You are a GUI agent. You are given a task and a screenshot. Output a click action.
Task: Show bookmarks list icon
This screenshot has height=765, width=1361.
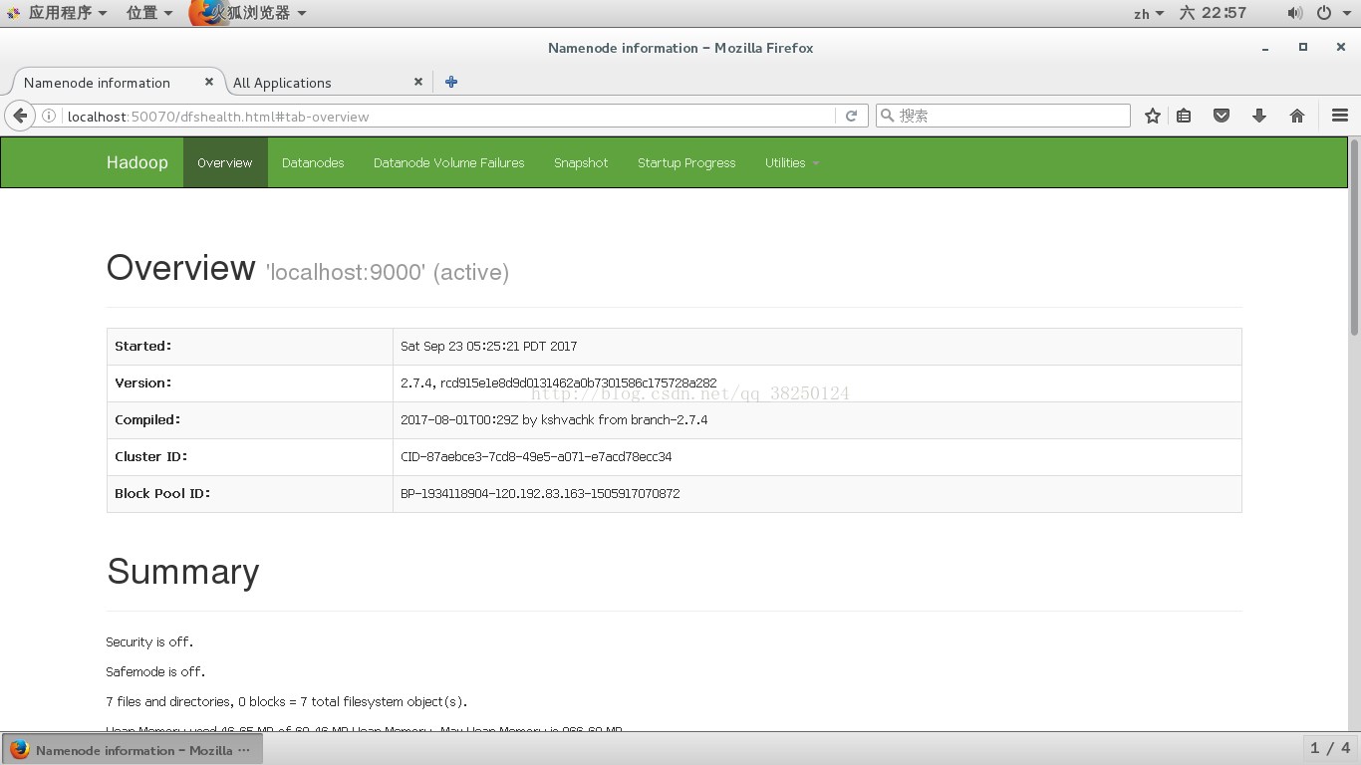[x=1184, y=117]
